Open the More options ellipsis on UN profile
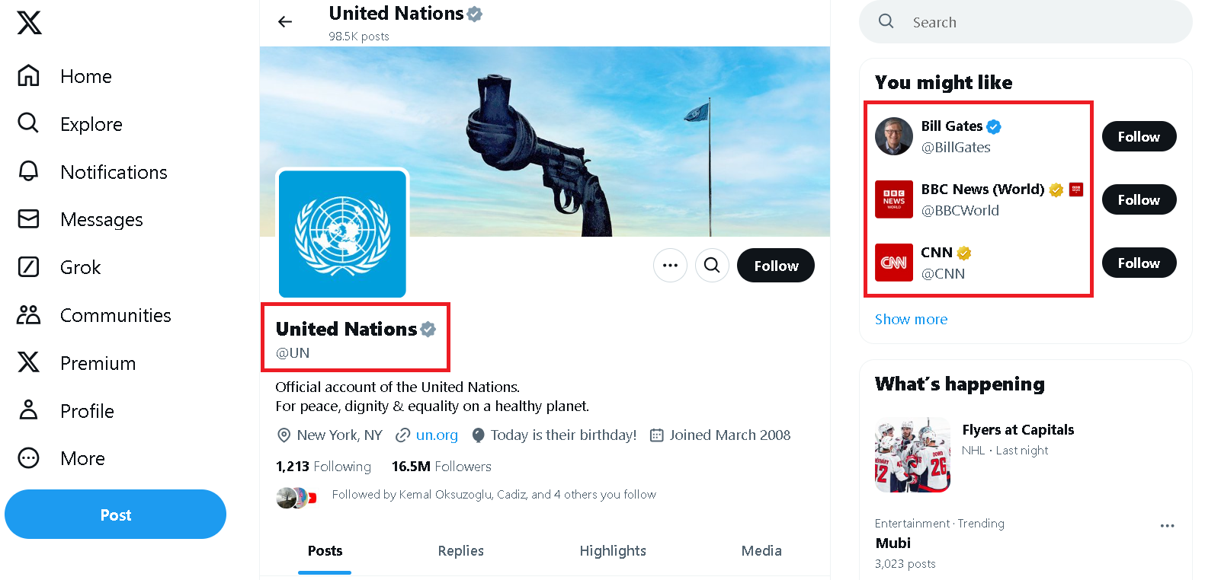The height and width of the screenshot is (580, 1205). [670, 265]
